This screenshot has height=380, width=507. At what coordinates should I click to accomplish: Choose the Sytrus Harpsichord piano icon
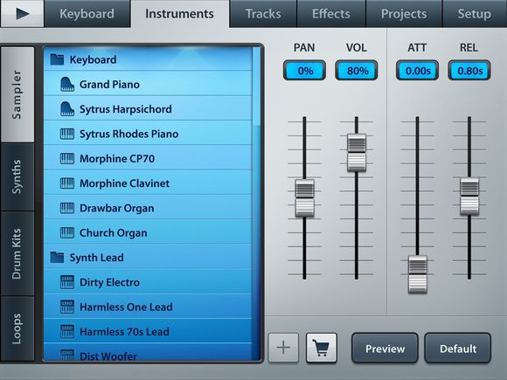(x=67, y=109)
